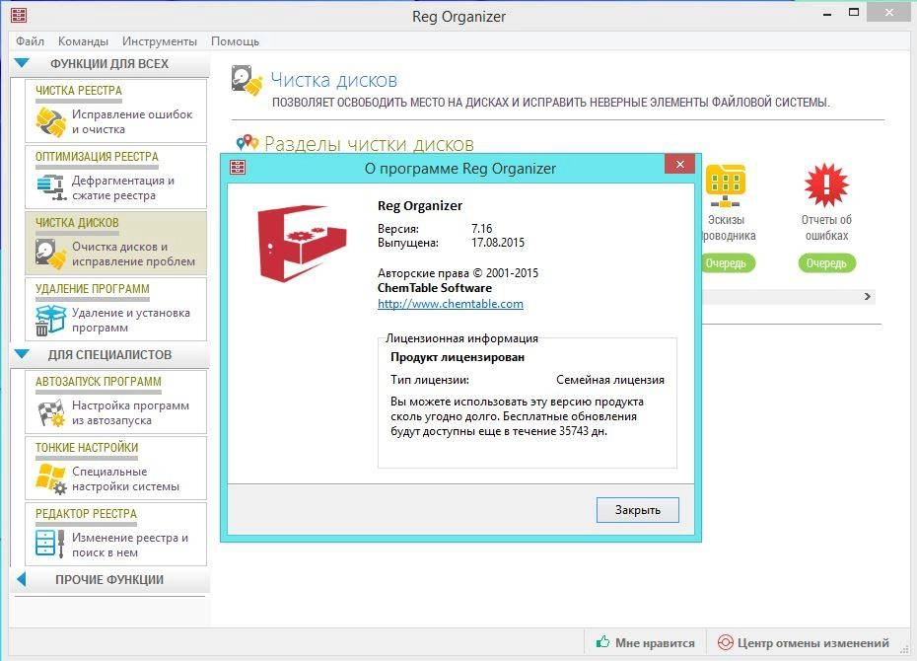Click 'Изменение реестра и поиск в нем' text
Image resolution: width=917 pixels, height=661 pixels.
tap(130, 545)
